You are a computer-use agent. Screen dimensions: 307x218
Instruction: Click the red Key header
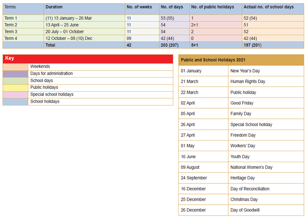(x=88, y=59)
